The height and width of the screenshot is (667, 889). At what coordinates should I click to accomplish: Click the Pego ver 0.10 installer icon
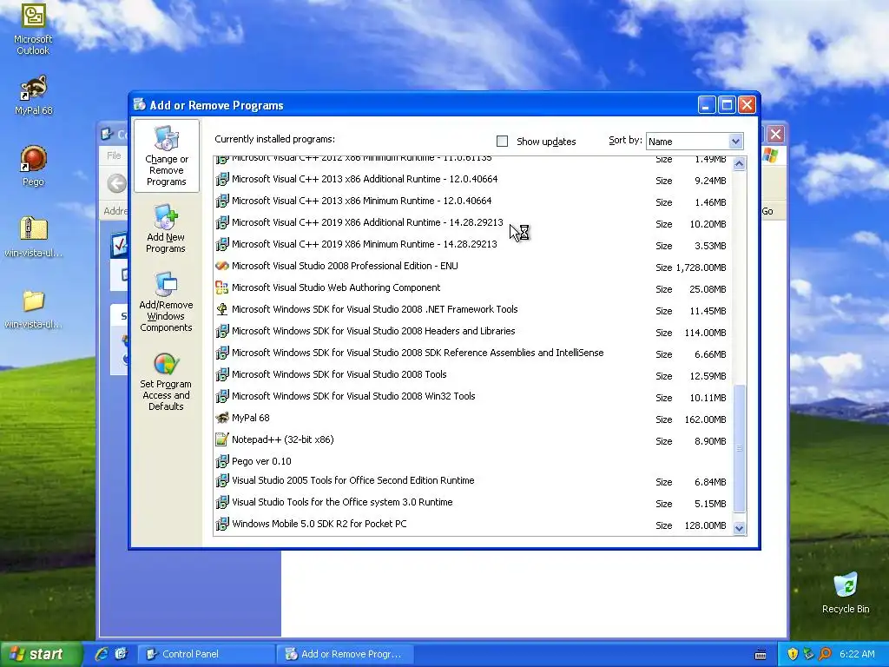click(x=221, y=461)
